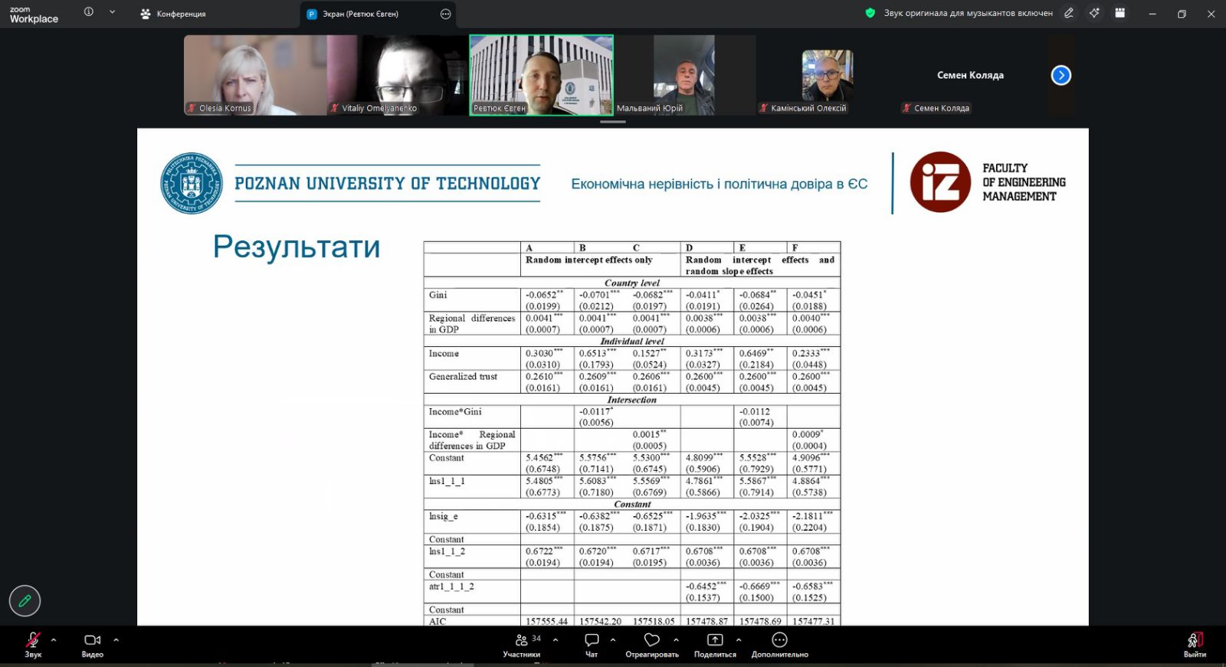Expand video settings arrow

coord(116,639)
